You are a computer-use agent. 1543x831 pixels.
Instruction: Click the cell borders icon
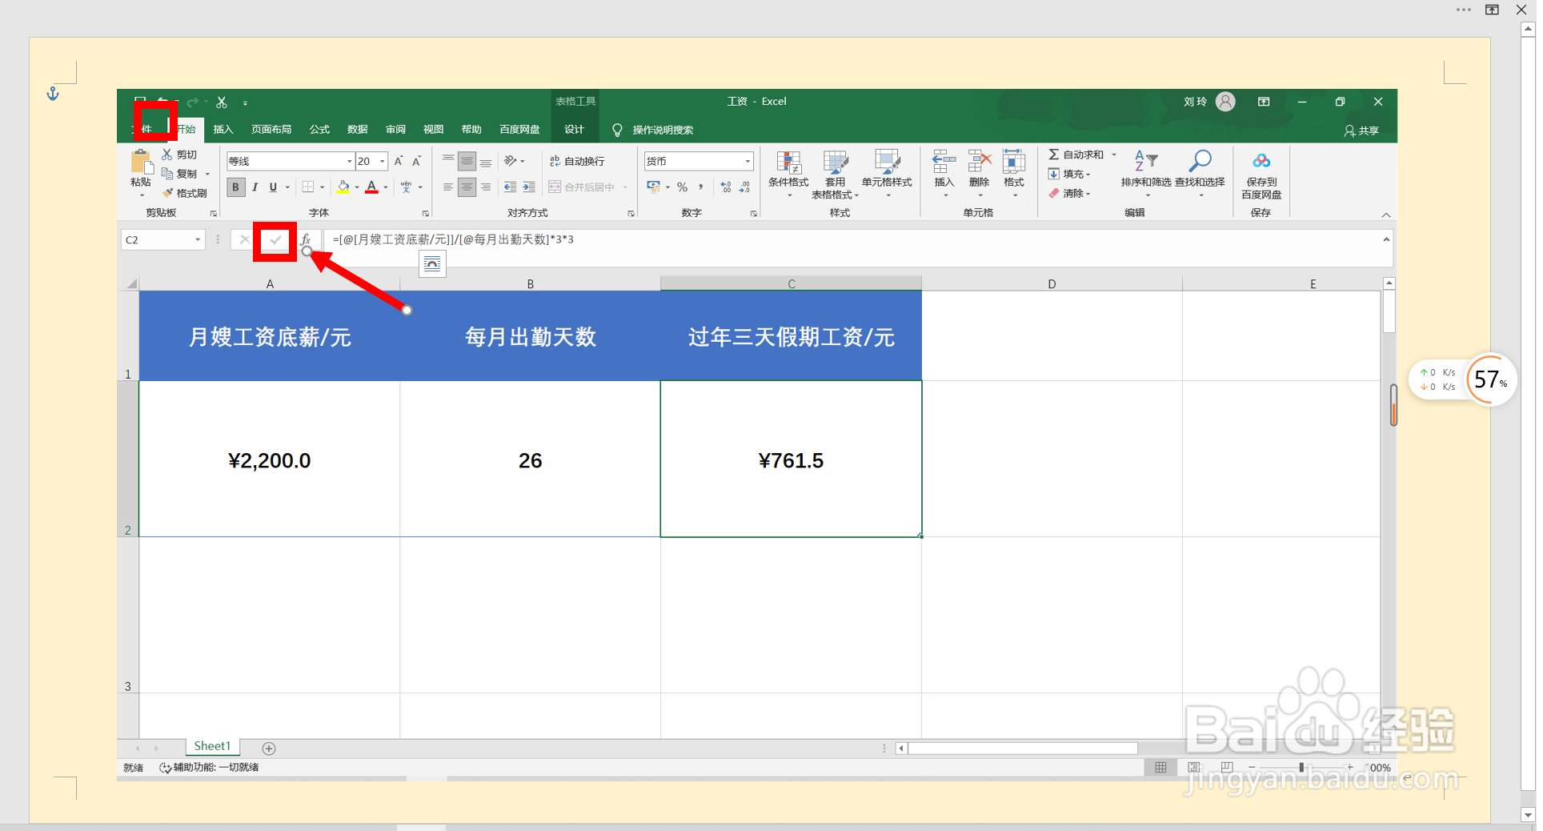pyautogui.click(x=308, y=187)
